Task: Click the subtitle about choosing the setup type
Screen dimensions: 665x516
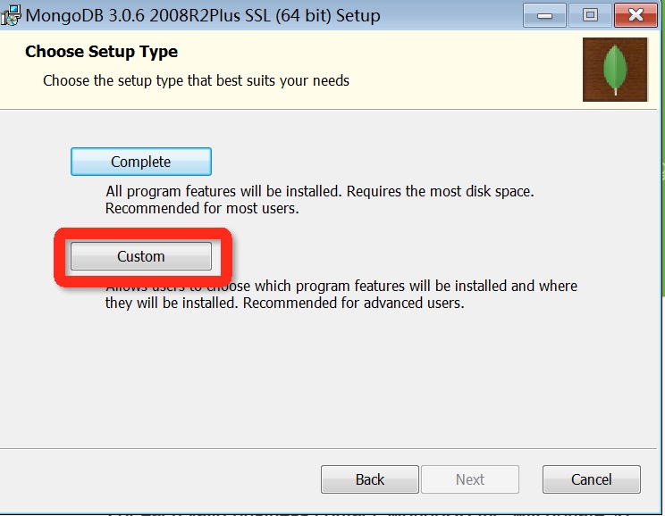Action: click(x=196, y=80)
